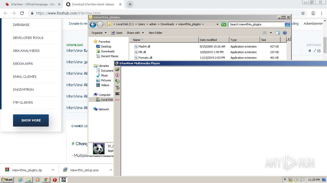The width and height of the screenshot is (327, 183).
Task: Open the ENCRYPTION category link
Action: 23,89
